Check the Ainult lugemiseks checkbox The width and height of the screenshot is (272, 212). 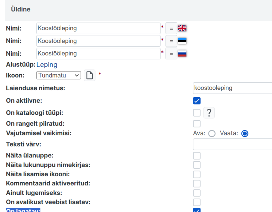click(x=197, y=193)
